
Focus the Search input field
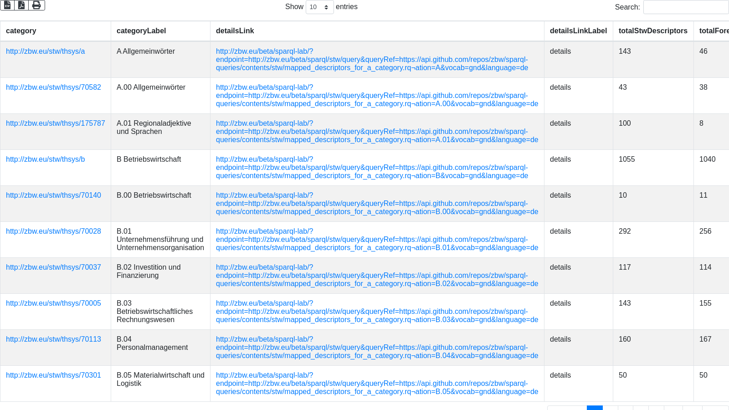[686, 7]
